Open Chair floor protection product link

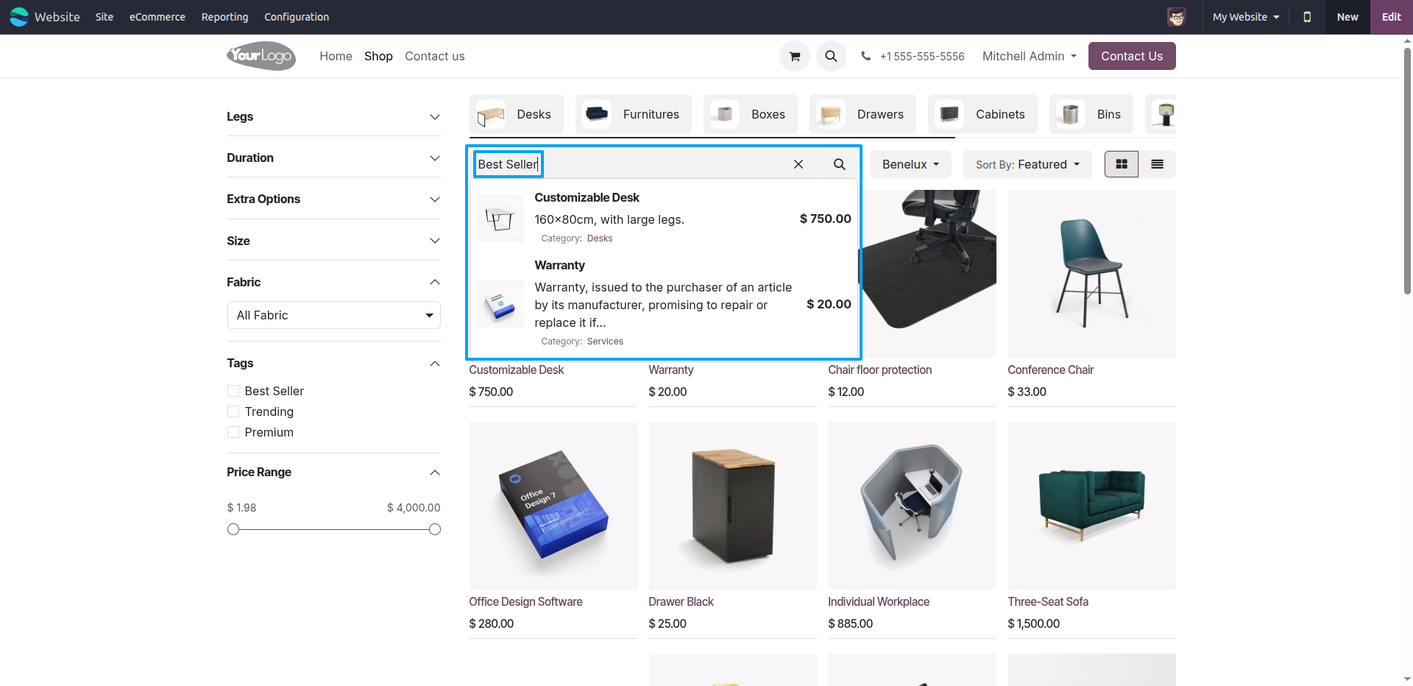point(880,369)
